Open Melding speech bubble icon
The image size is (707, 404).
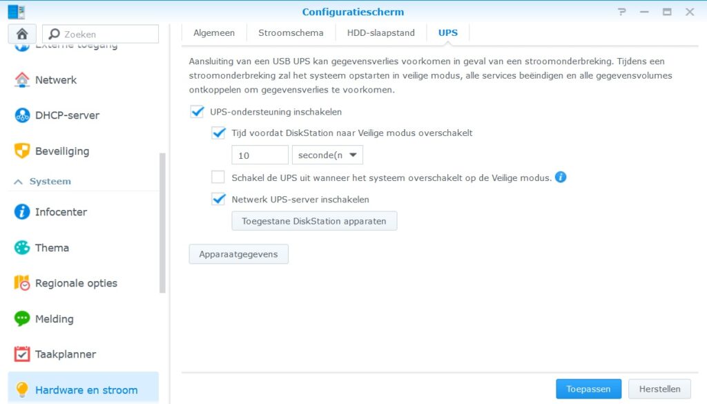point(22,318)
